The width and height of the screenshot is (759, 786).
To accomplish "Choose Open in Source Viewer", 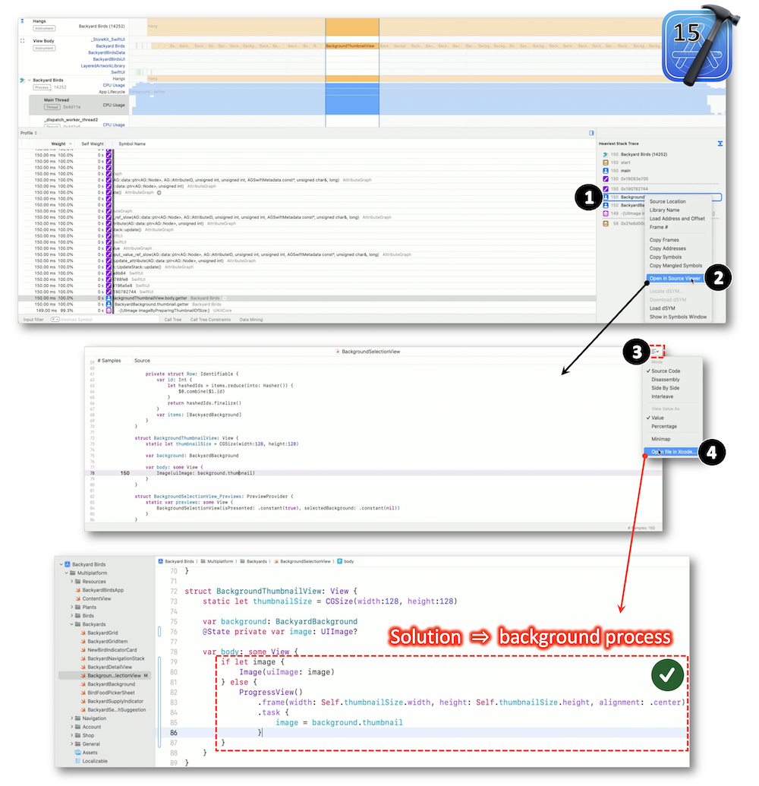I will 674,278.
